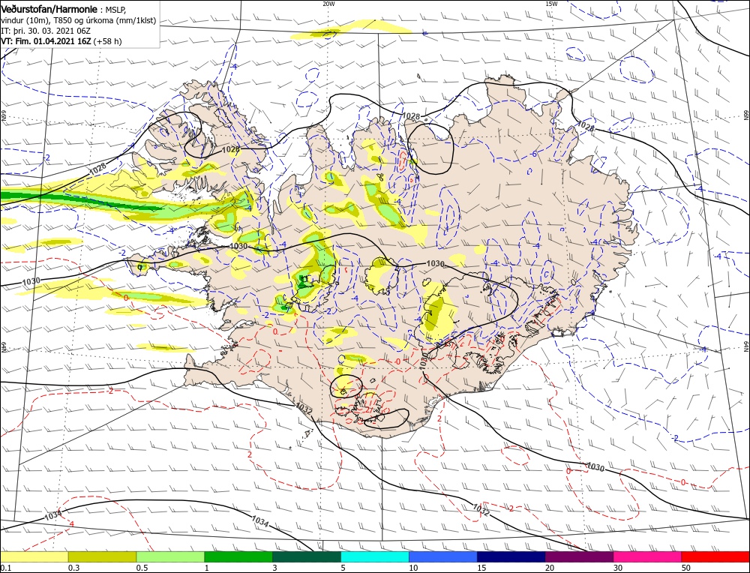Choose the navy 15 mm legend swatch

coord(511,556)
